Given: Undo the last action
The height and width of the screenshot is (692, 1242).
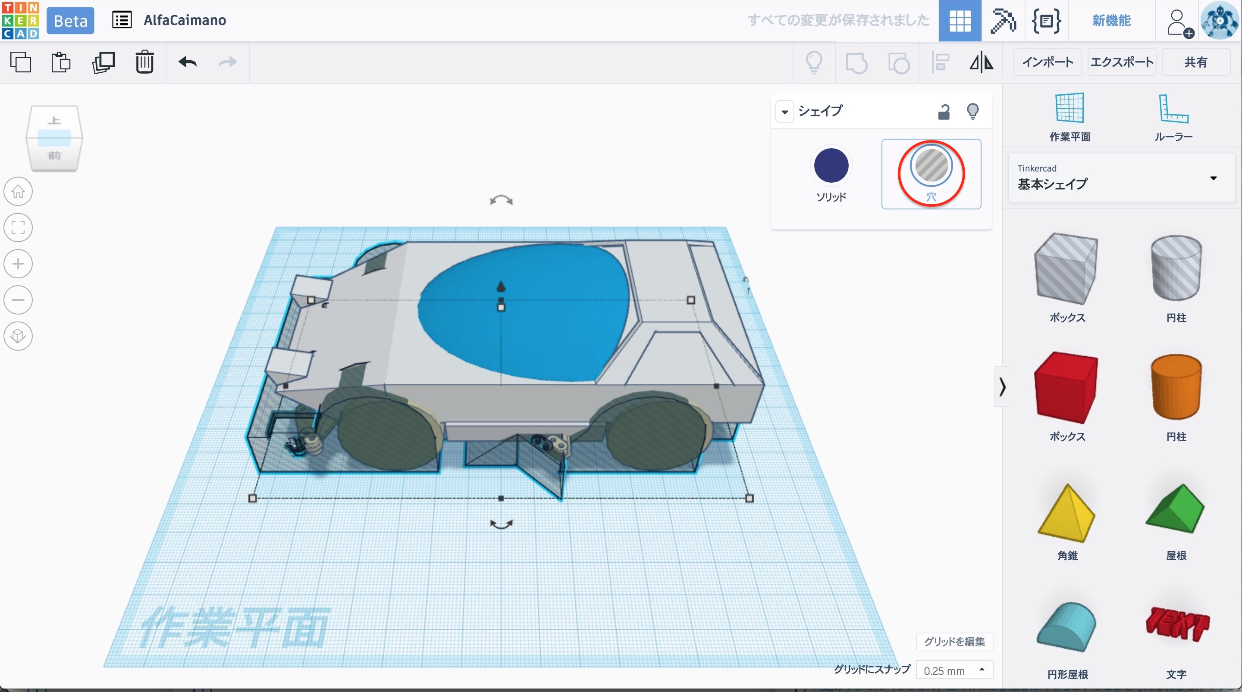Looking at the screenshot, I should (187, 62).
